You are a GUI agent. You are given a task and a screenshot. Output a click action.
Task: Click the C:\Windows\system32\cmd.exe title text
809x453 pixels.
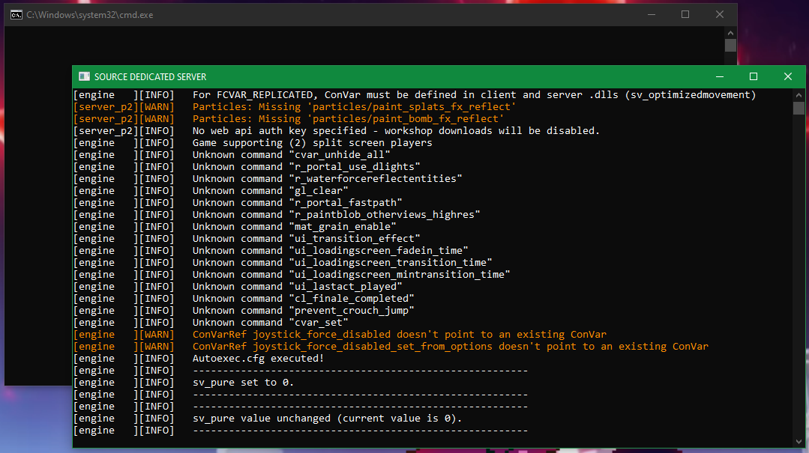coord(90,15)
